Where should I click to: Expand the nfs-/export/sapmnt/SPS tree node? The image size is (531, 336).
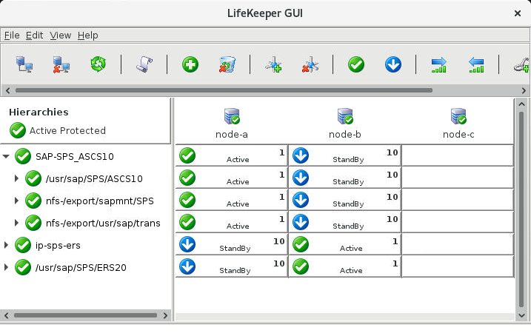click(16, 201)
